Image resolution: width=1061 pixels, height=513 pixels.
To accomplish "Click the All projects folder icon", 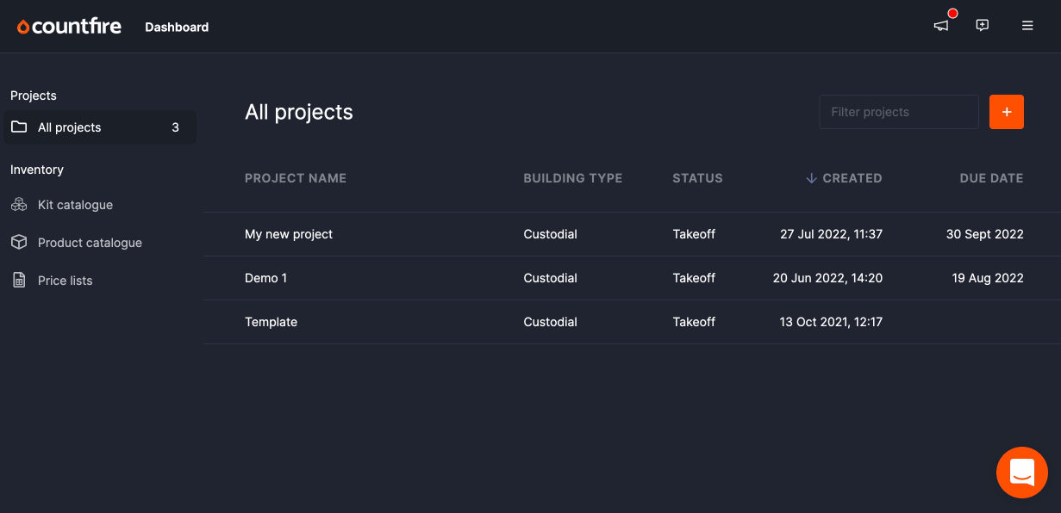I will [19, 127].
